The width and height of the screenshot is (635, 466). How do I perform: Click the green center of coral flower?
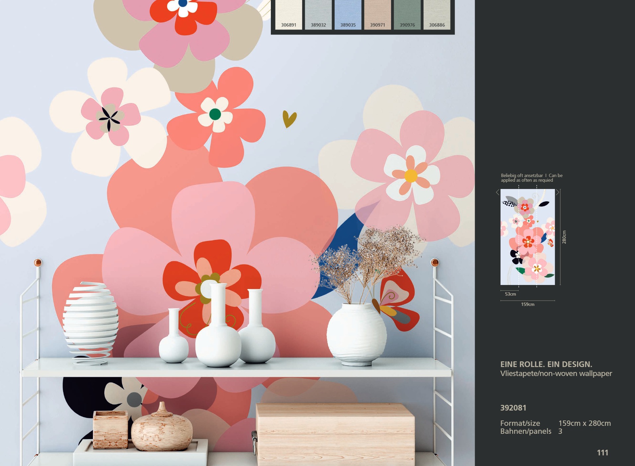[215, 114]
